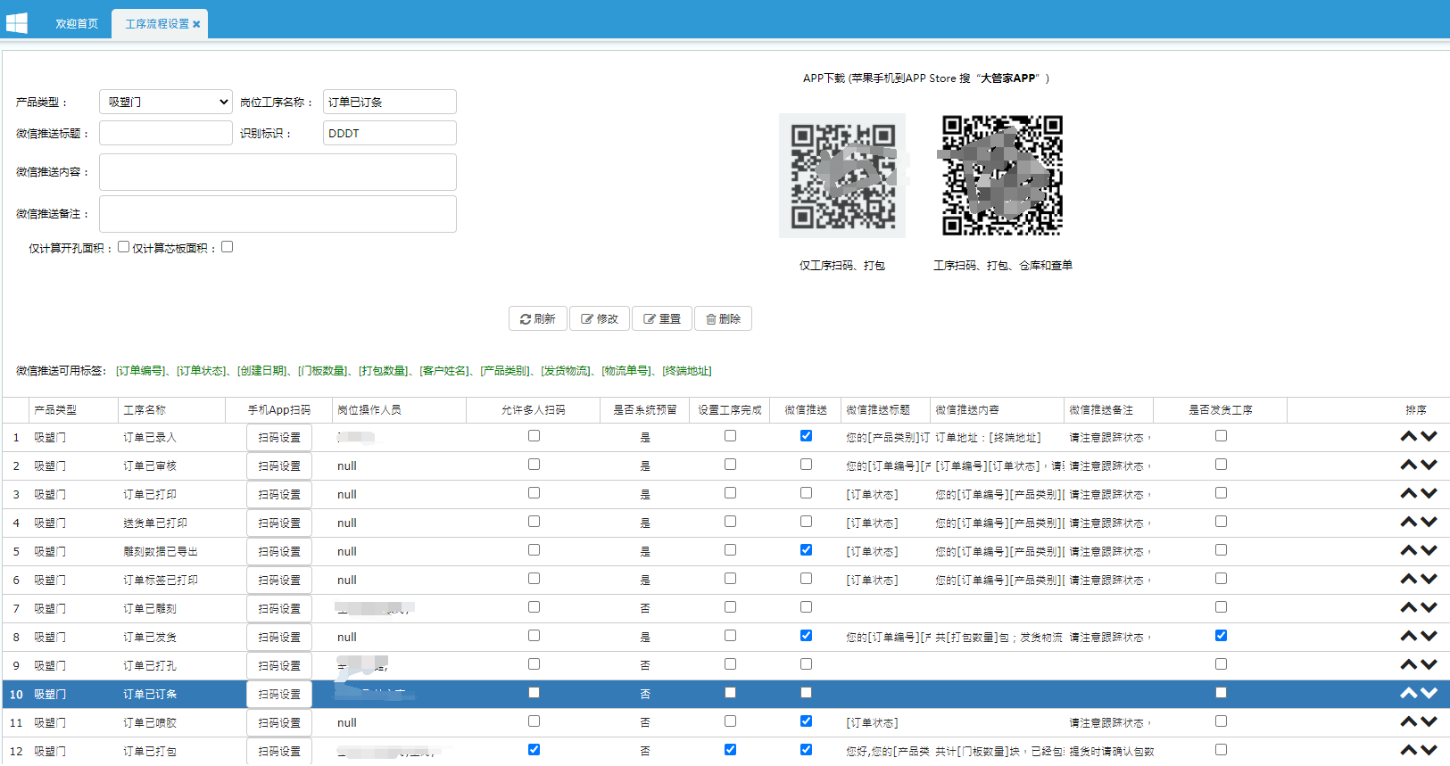
Task: Move row 订单已雕刻 down
Action: [1429, 608]
